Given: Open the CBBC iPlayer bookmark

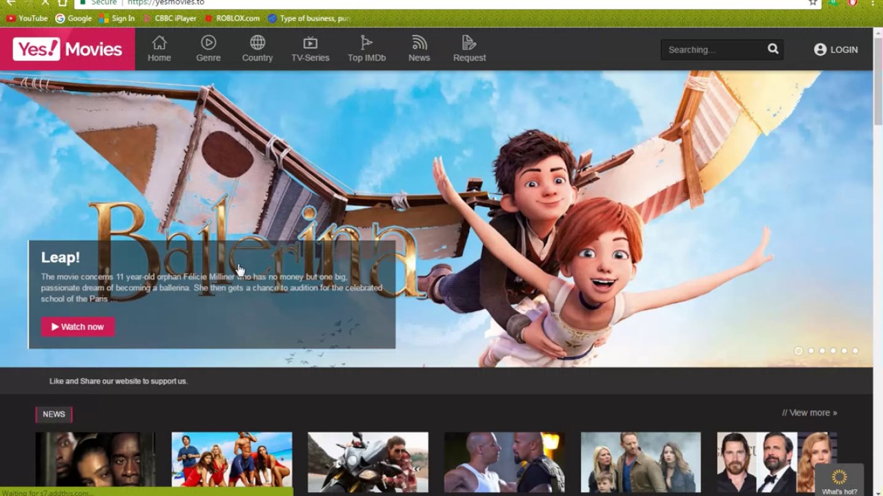Looking at the screenshot, I should (x=170, y=19).
